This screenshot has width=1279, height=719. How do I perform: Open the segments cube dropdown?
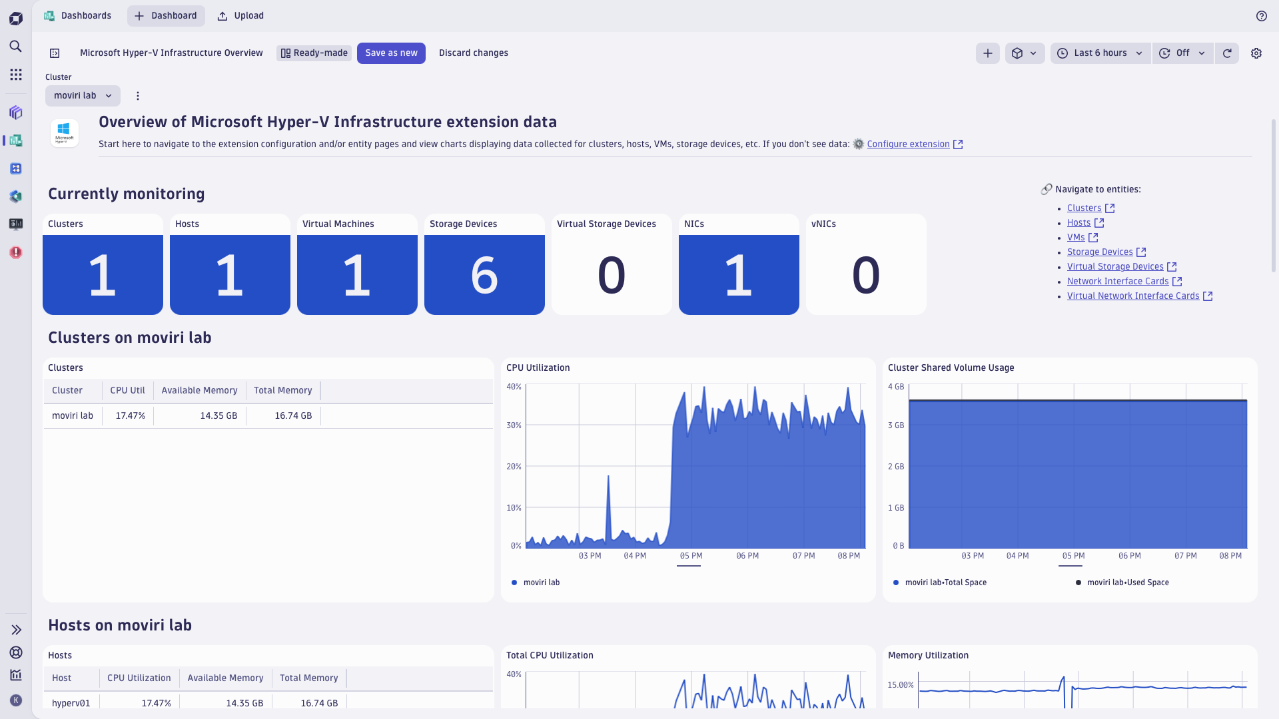1025,53
